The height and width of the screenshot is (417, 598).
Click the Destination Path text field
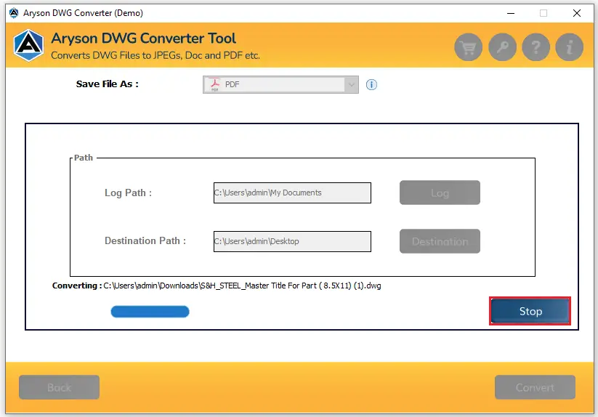point(292,241)
